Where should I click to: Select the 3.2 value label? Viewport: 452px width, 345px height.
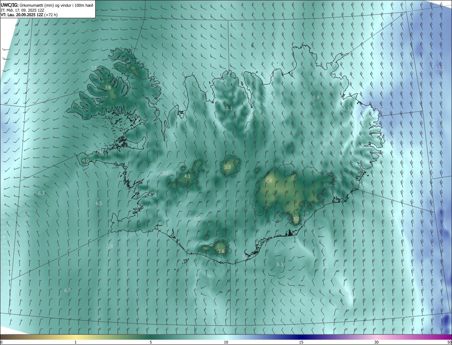tap(296, 219)
